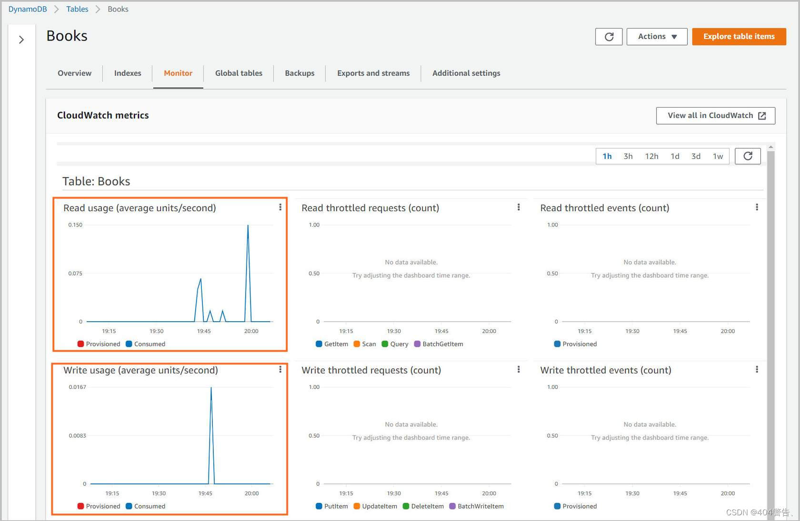Toggle Provisioned legend in Read usage chart
Image resolution: width=800 pixels, height=521 pixels.
tap(99, 344)
